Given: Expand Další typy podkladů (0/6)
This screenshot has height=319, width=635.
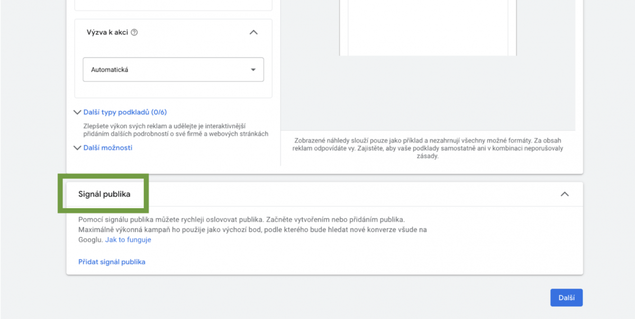Looking at the screenshot, I should click(125, 112).
